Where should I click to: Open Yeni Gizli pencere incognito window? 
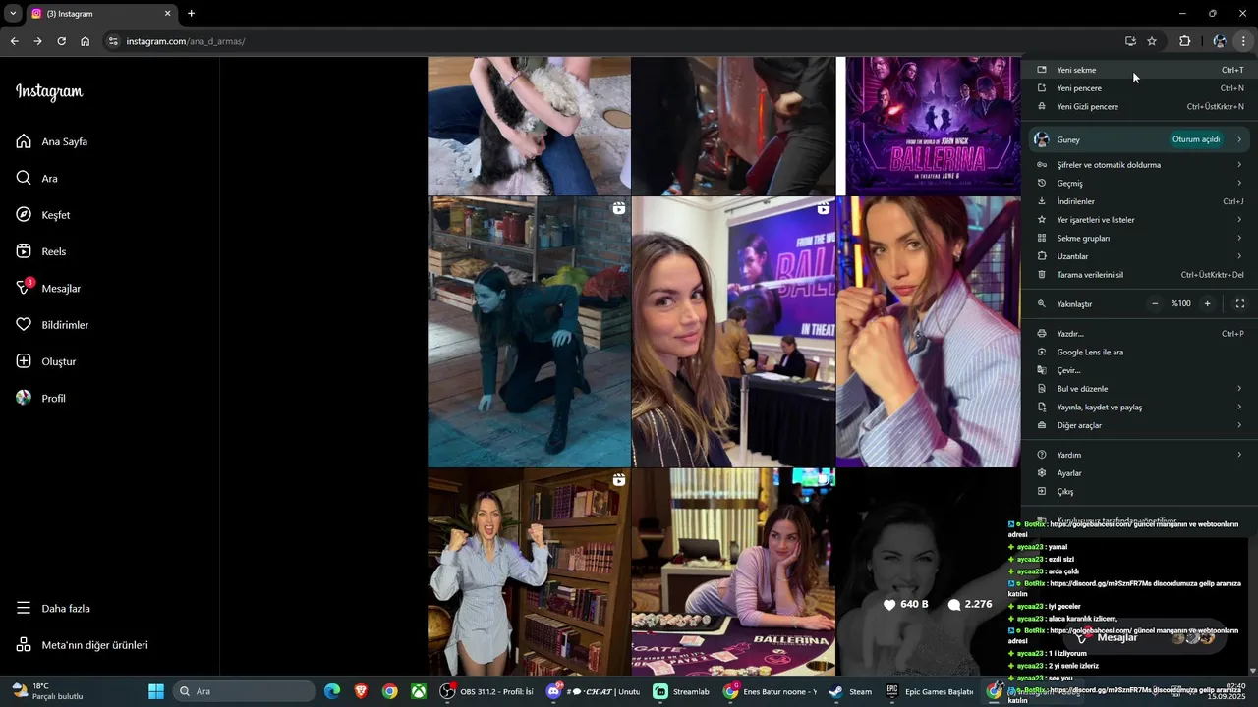click(x=1140, y=106)
